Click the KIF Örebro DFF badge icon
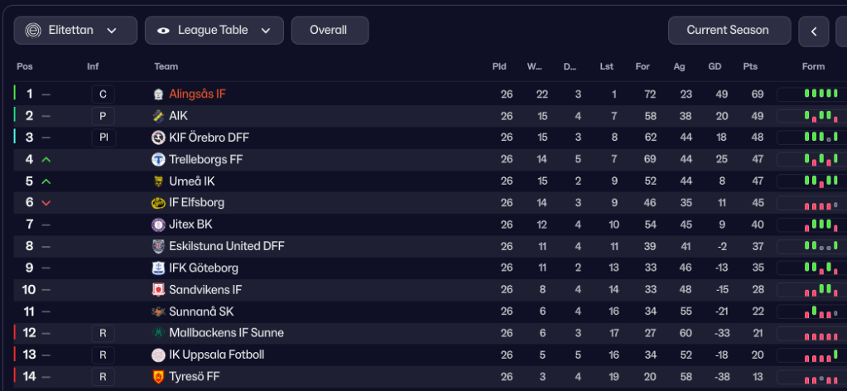Viewport: 847px width, 391px height. [x=159, y=138]
